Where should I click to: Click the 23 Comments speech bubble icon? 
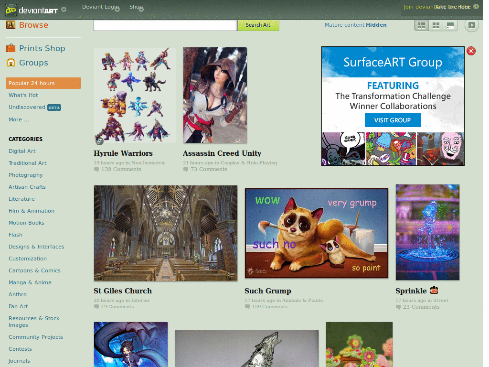(398, 307)
